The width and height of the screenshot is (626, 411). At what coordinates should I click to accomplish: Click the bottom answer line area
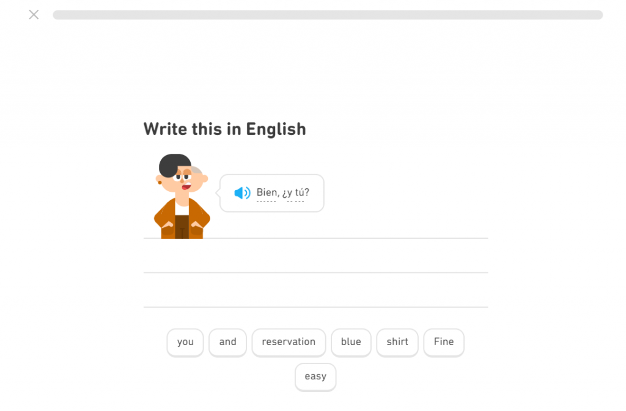click(315, 306)
